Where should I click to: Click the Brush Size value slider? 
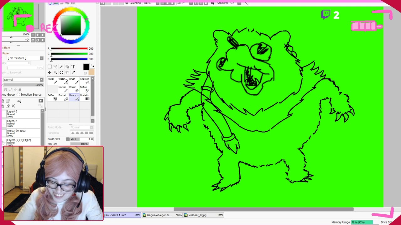point(82,139)
